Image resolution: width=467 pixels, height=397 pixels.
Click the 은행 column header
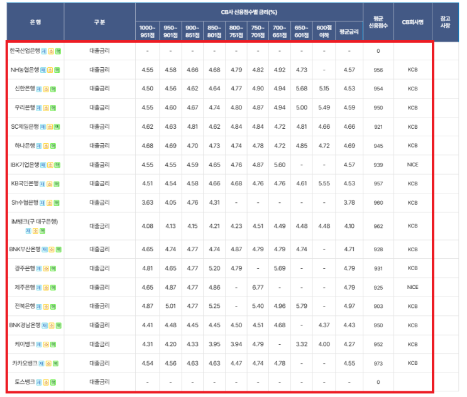pyautogui.click(x=35, y=22)
